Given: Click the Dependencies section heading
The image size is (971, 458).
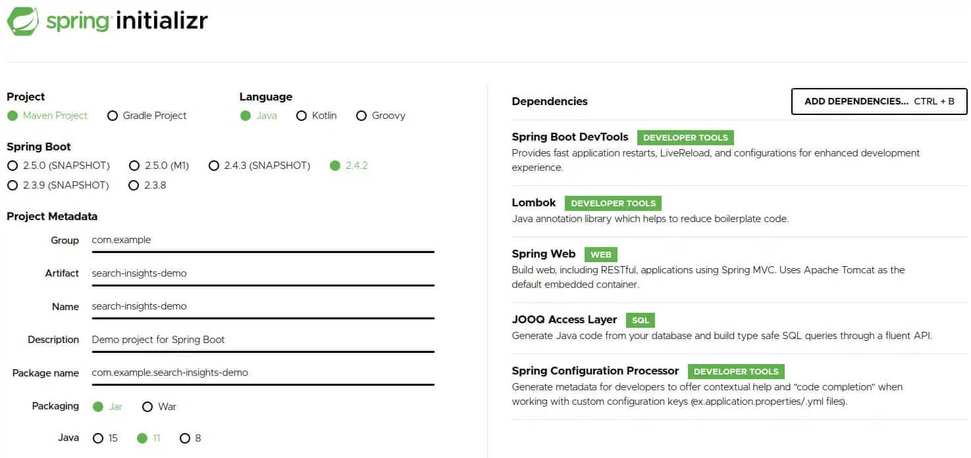Looking at the screenshot, I should 550,101.
